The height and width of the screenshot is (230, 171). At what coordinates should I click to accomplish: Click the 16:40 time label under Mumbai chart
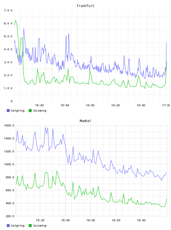click(x=141, y=220)
